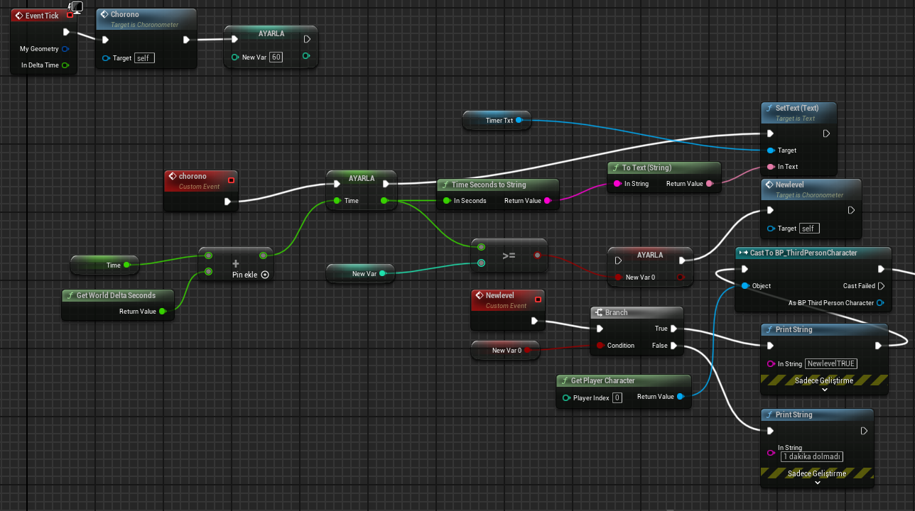The height and width of the screenshot is (511, 915).
Task: Select the In Delta Time pin
Action: point(65,65)
